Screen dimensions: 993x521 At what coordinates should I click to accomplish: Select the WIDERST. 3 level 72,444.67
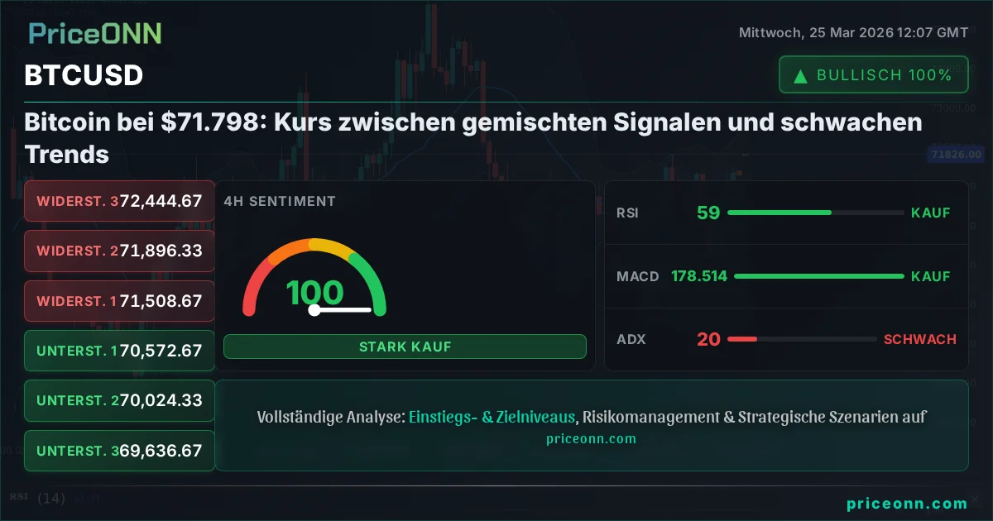coord(119,201)
